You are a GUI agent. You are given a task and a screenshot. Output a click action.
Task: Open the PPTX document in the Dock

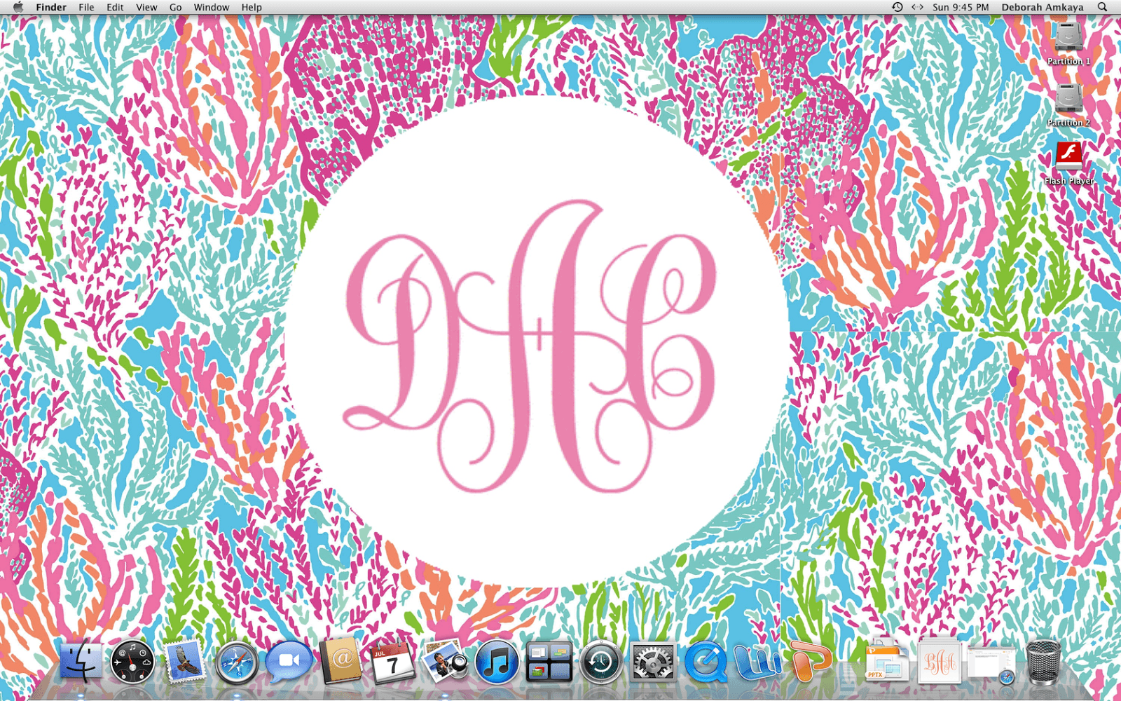click(886, 661)
